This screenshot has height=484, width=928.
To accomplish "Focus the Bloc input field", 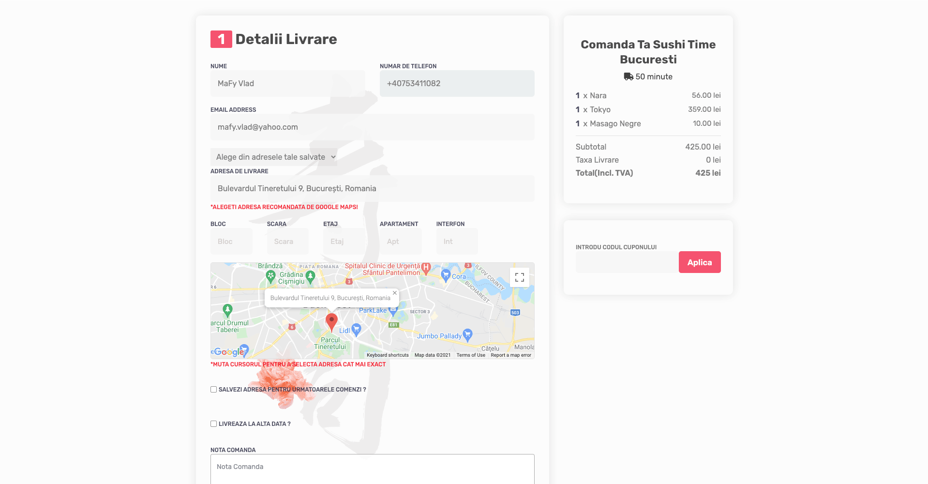I will (x=231, y=242).
